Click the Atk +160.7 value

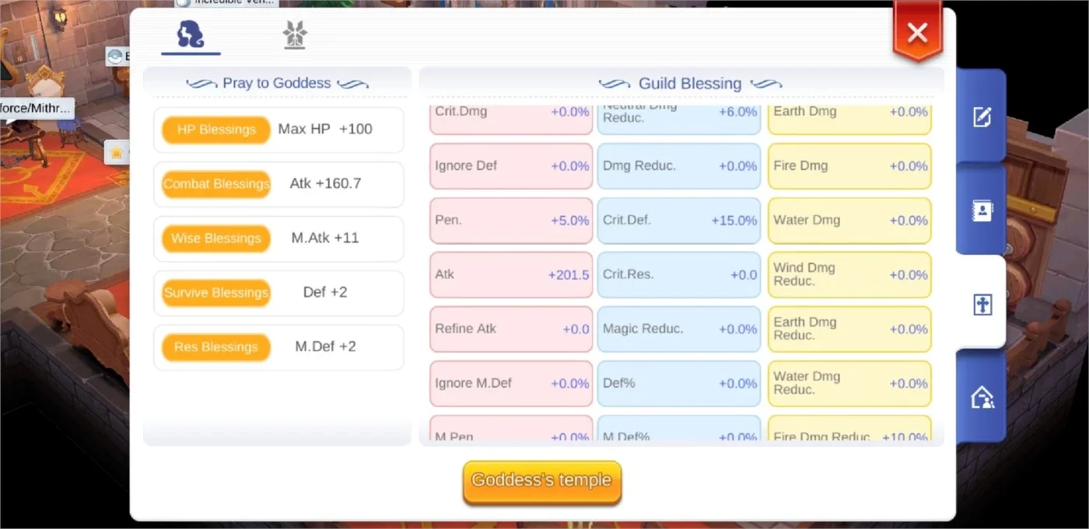pyautogui.click(x=325, y=183)
